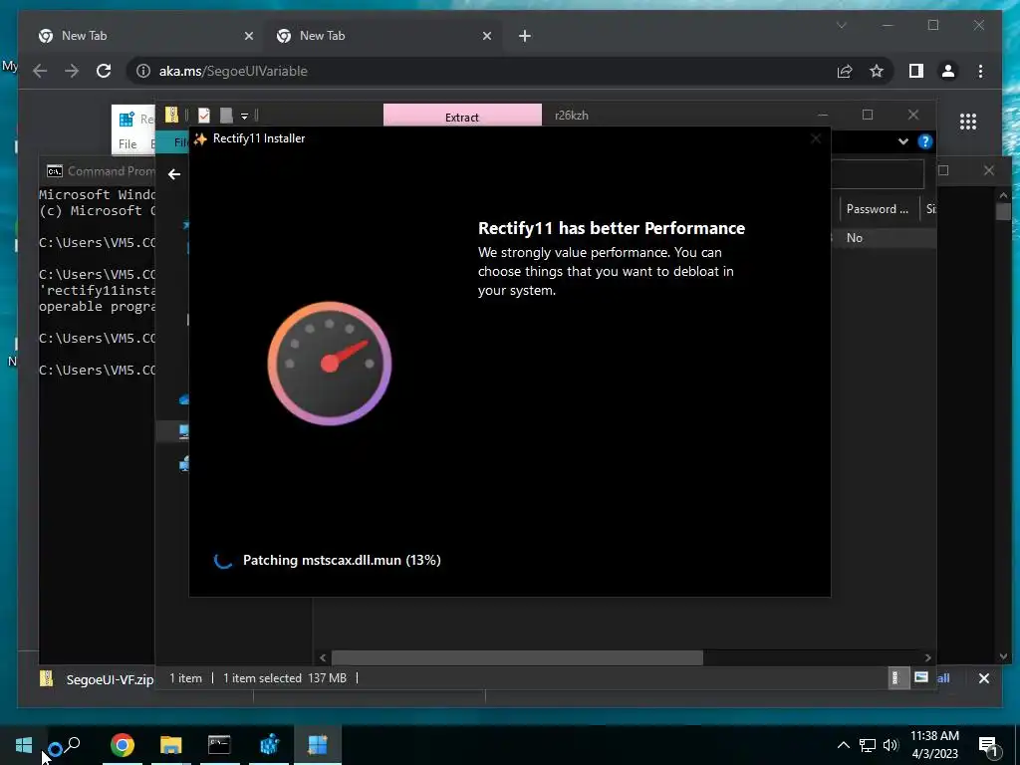Open network status tray icon
1020x765 pixels.
868,745
